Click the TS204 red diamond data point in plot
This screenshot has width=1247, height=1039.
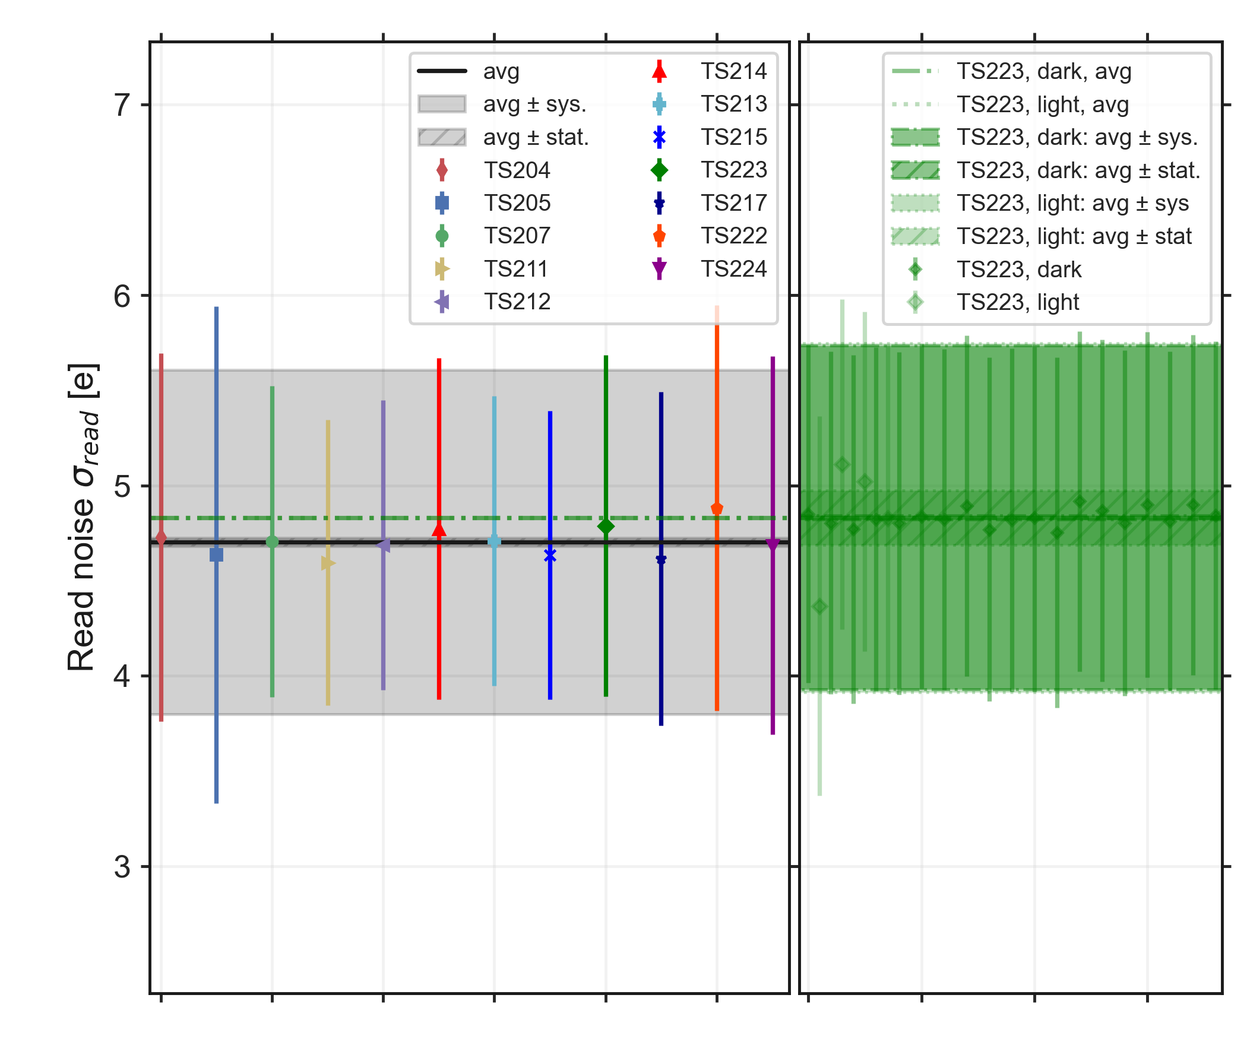click(x=161, y=538)
